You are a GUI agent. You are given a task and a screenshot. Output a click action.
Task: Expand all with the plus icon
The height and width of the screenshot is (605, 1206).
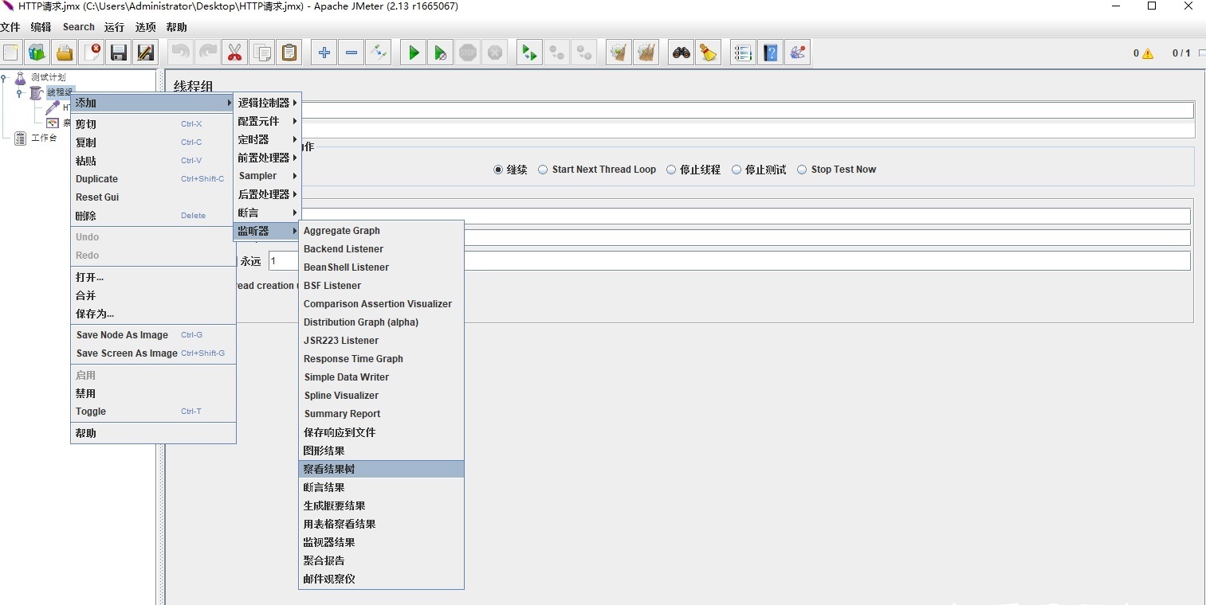pos(324,53)
